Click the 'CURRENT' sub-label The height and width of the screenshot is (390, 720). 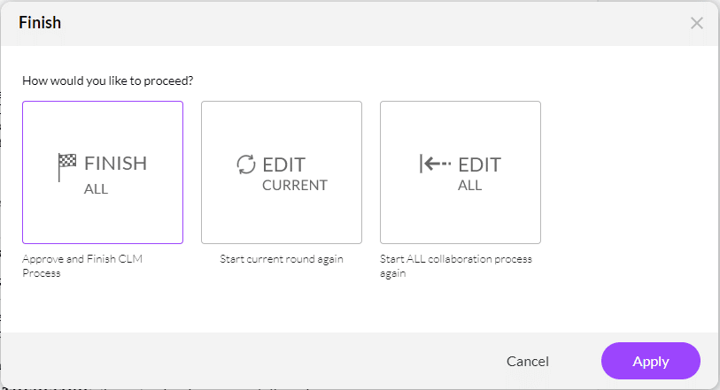(x=295, y=186)
